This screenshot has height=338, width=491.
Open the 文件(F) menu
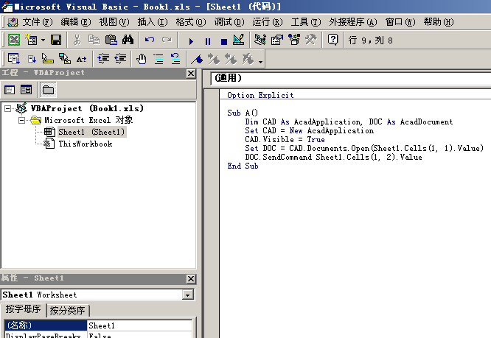(38, 22)
